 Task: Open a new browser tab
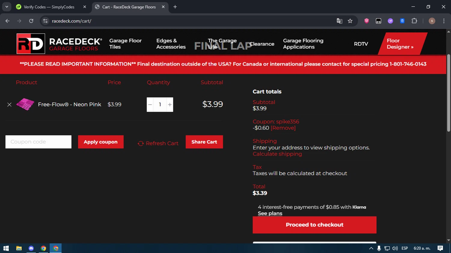point(175,7)
